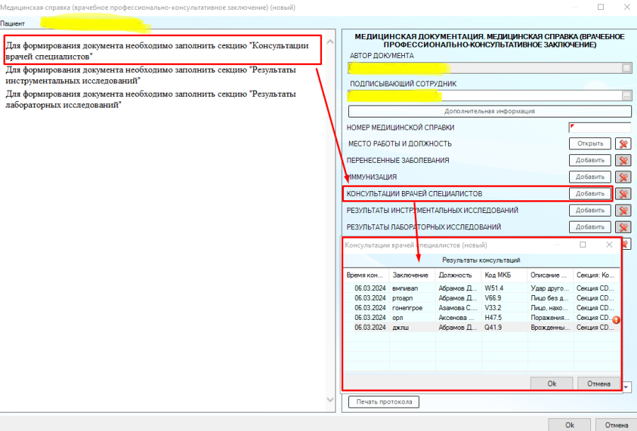Click Ok at bottom of main window

(x=570, y=425)
